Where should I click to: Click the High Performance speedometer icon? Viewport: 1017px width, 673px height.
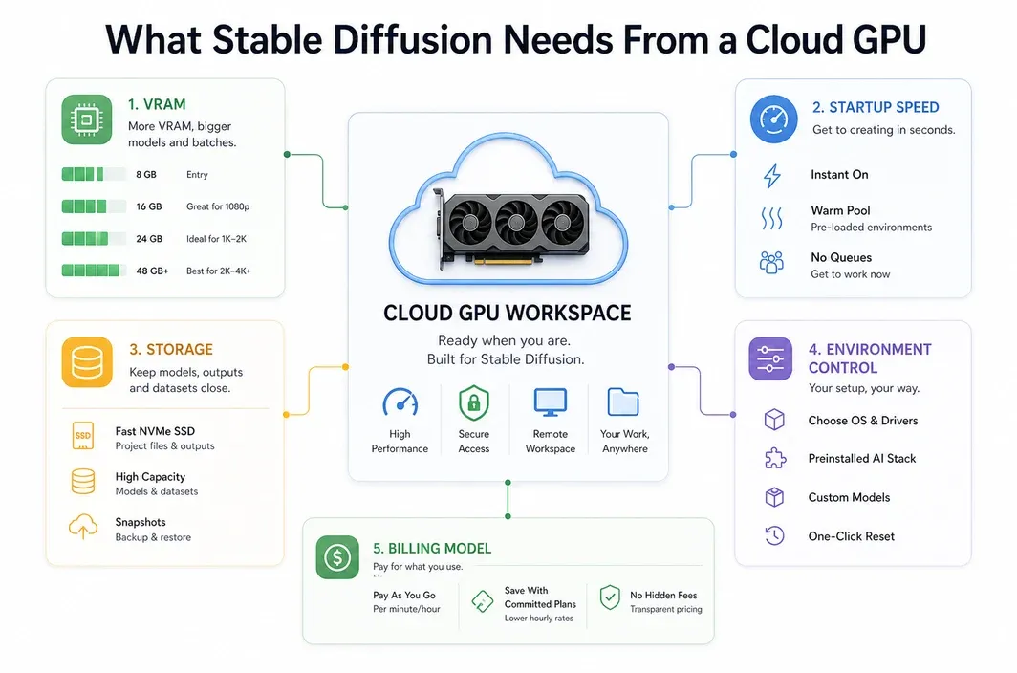[400, 402]
